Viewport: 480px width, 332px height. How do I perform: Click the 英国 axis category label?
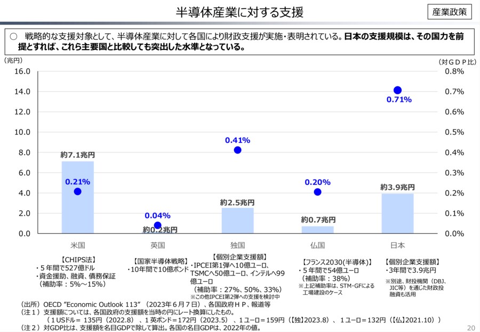(x=158, y=245)
